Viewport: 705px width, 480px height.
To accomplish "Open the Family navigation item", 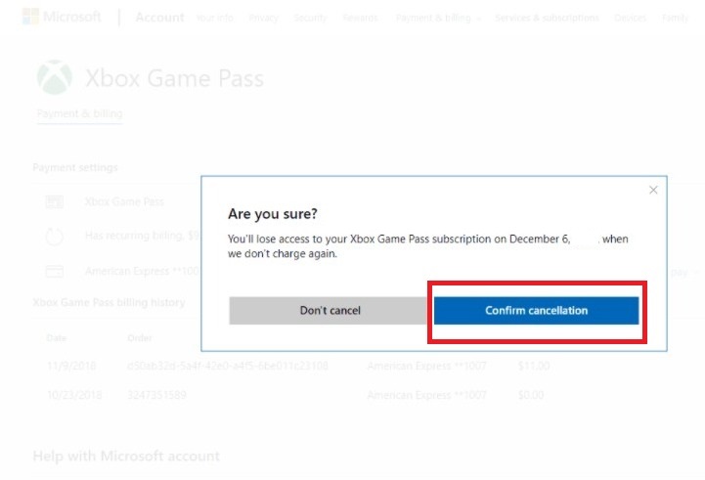I will [676, 19].
